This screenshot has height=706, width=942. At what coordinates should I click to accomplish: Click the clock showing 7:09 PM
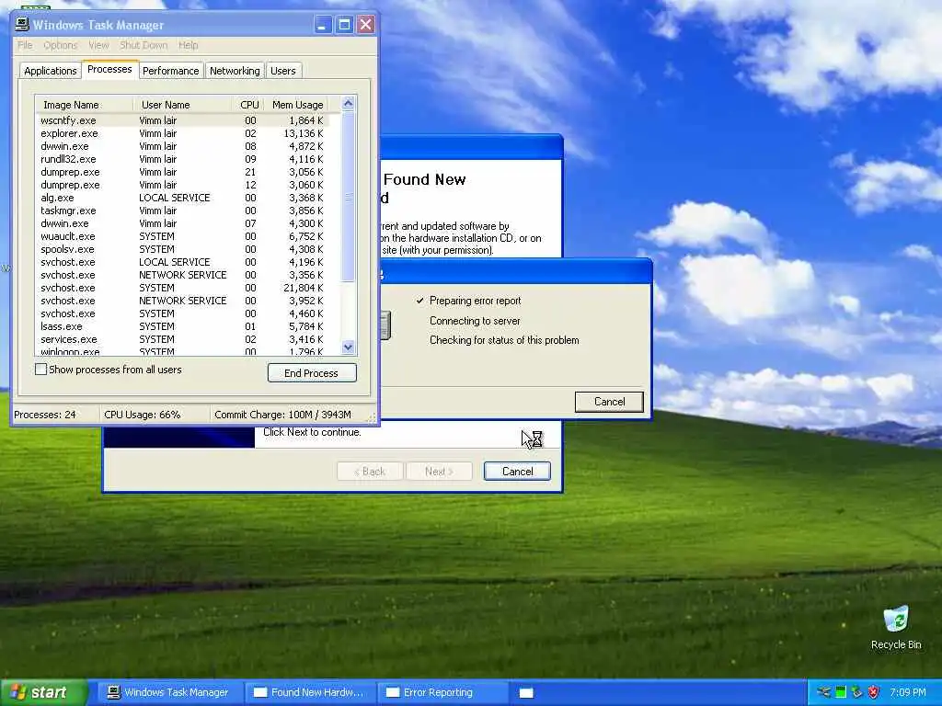(908, 692)
